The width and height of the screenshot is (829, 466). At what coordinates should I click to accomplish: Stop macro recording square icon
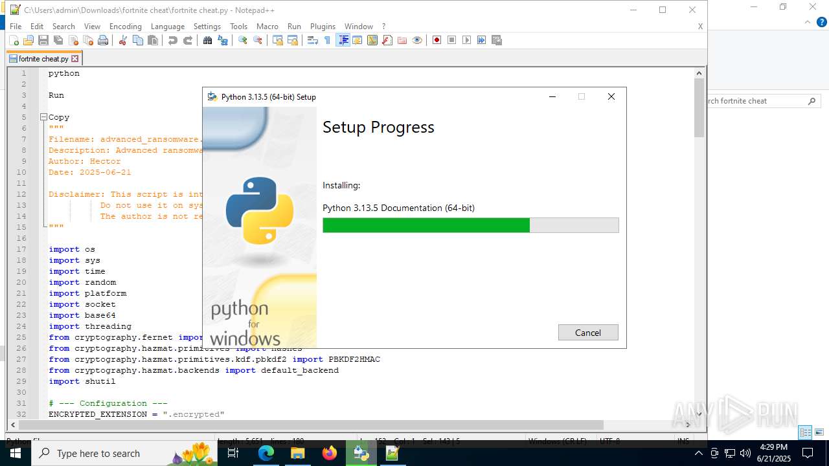pos(451,40)
